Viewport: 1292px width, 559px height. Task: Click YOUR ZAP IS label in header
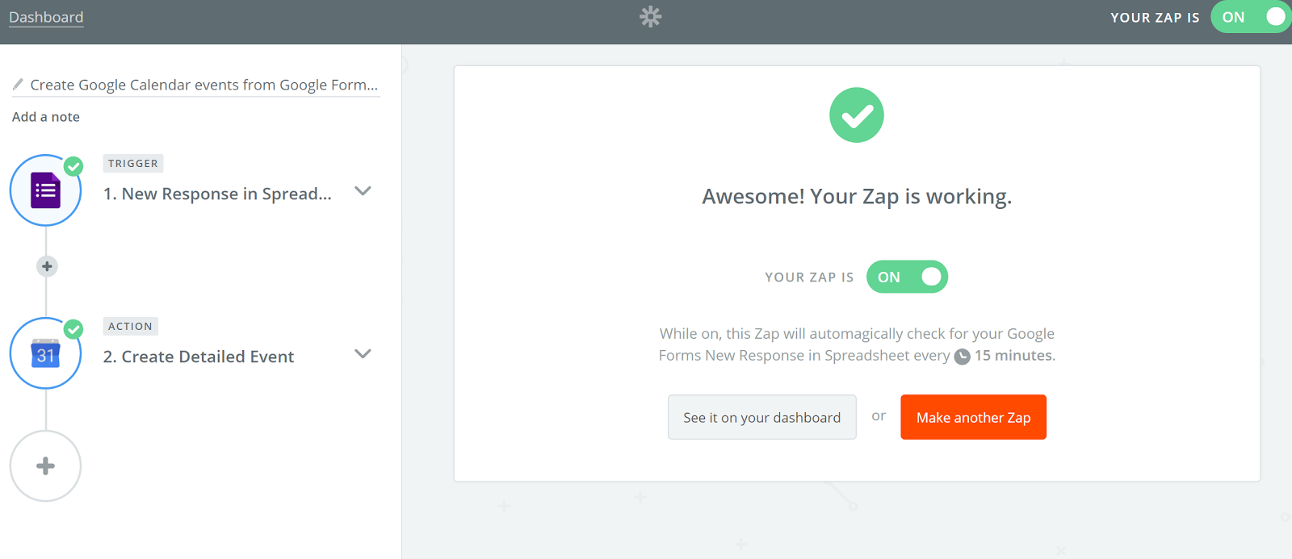pyautogui.click(x=1155, y=18)
